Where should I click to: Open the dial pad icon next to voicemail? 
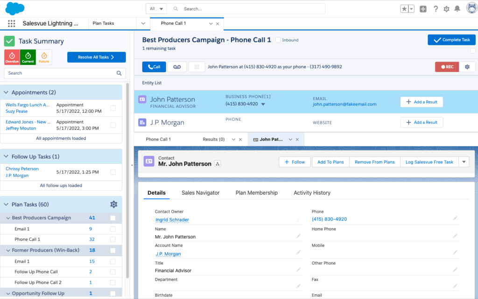(196, 66)
